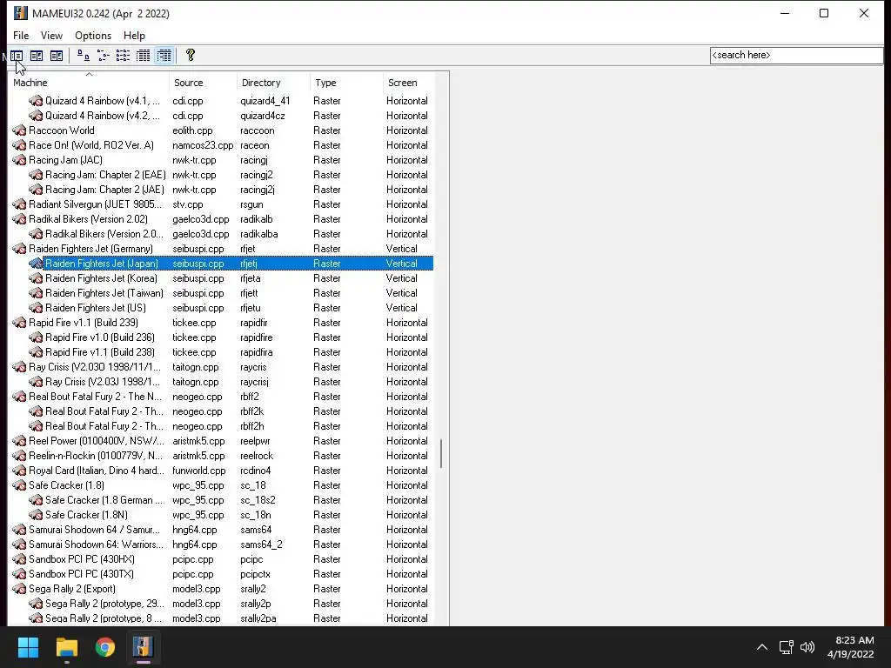Click the Raiden Fighters Jet (Germany) icon

coord(19,249)
